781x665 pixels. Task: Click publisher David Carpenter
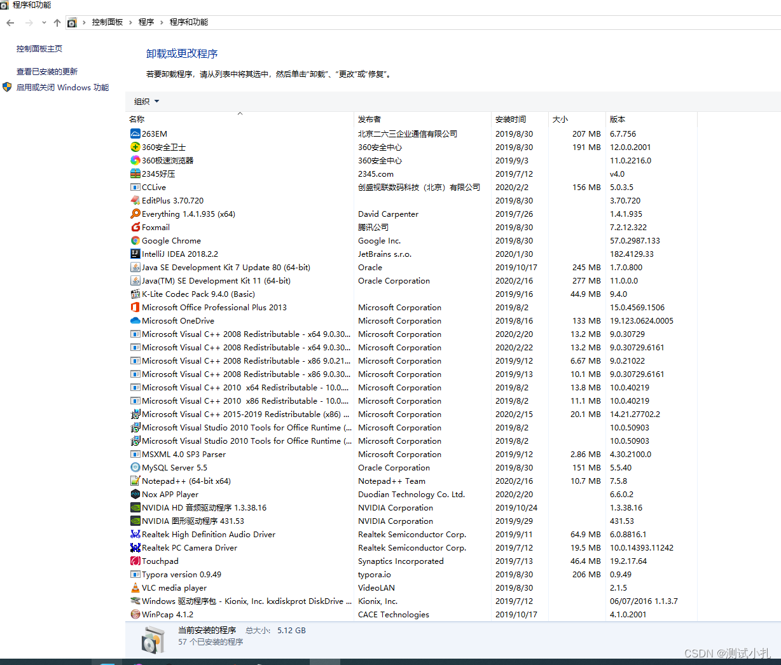388,214
